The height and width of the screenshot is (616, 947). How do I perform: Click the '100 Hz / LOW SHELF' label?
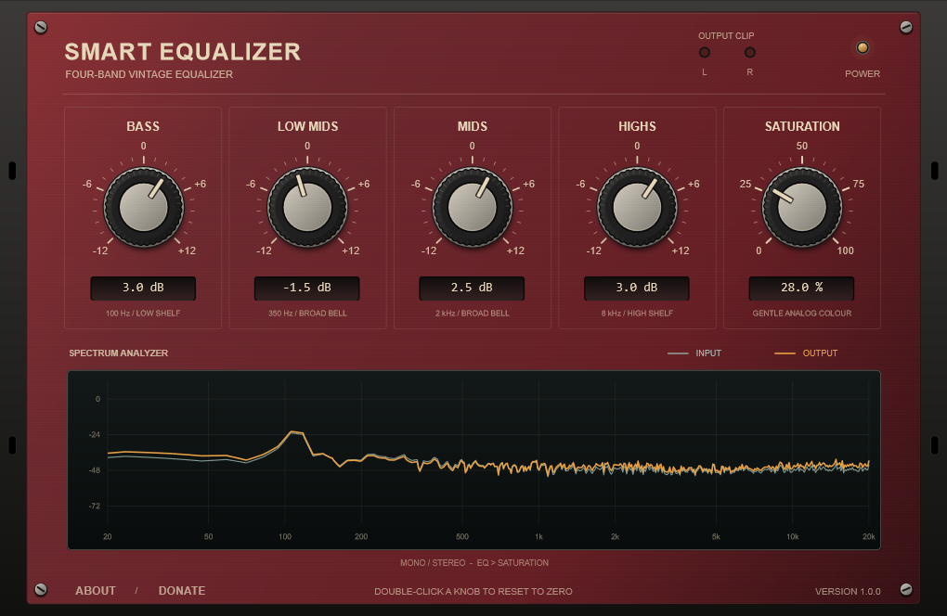[143, 314]
